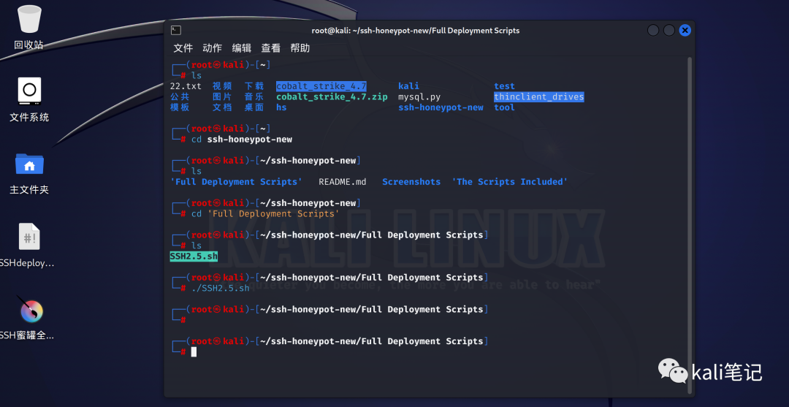Screen dimensions: 789x407
Task: Click the ./SSH2.5.sh command text
Action: tap(221, 288)
